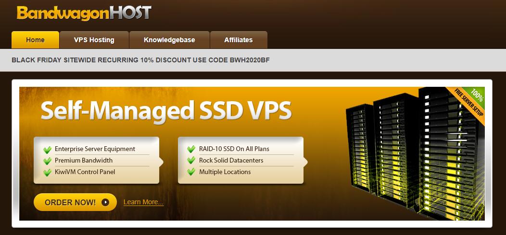
Task: Click the green checkmark beside Enterprise Server Equipment
Action: [48, 149]
